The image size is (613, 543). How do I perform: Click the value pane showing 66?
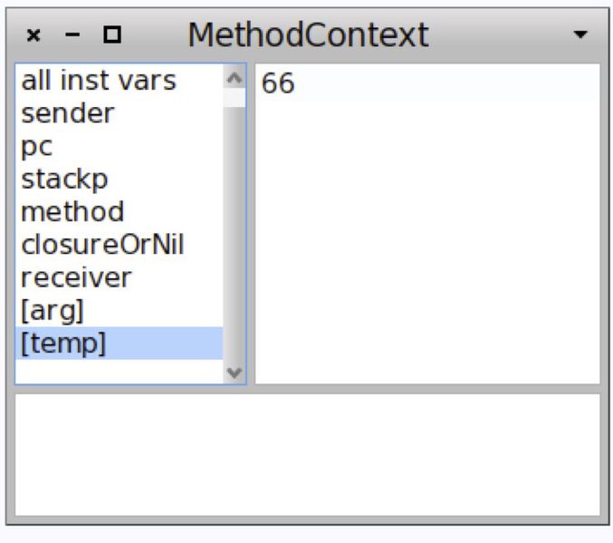[x=426, y=223]
